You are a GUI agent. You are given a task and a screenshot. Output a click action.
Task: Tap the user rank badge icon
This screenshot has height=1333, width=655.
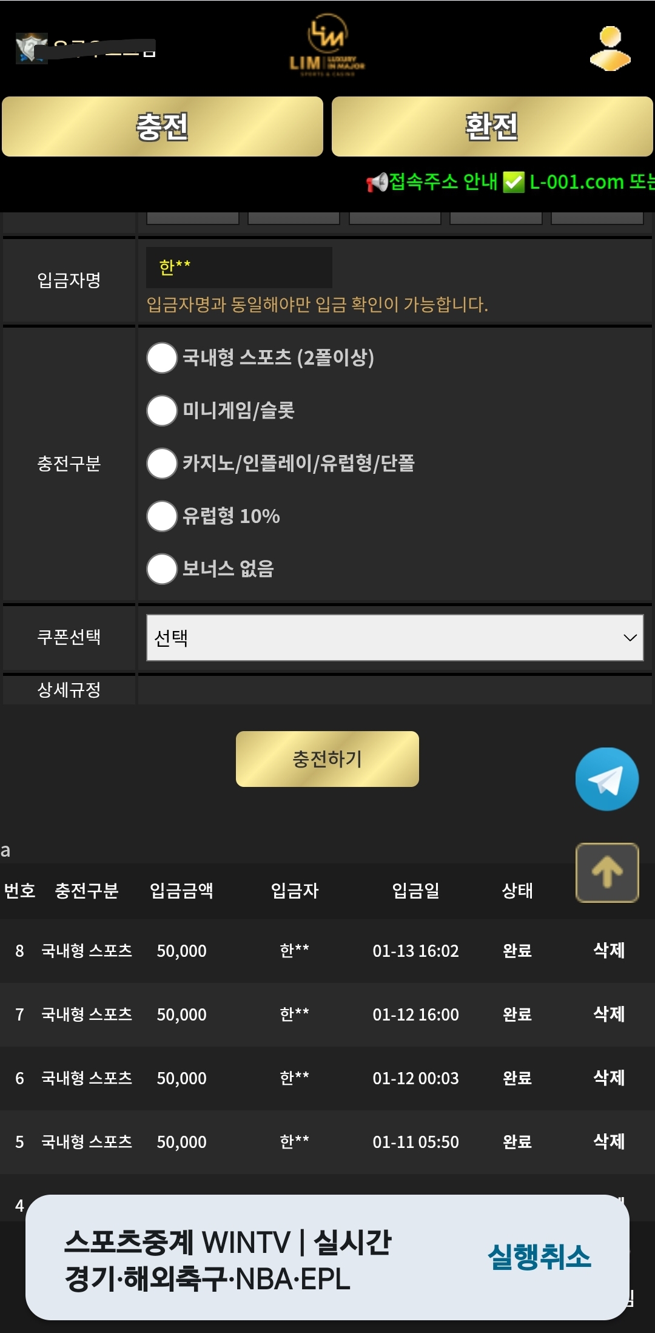30,48
